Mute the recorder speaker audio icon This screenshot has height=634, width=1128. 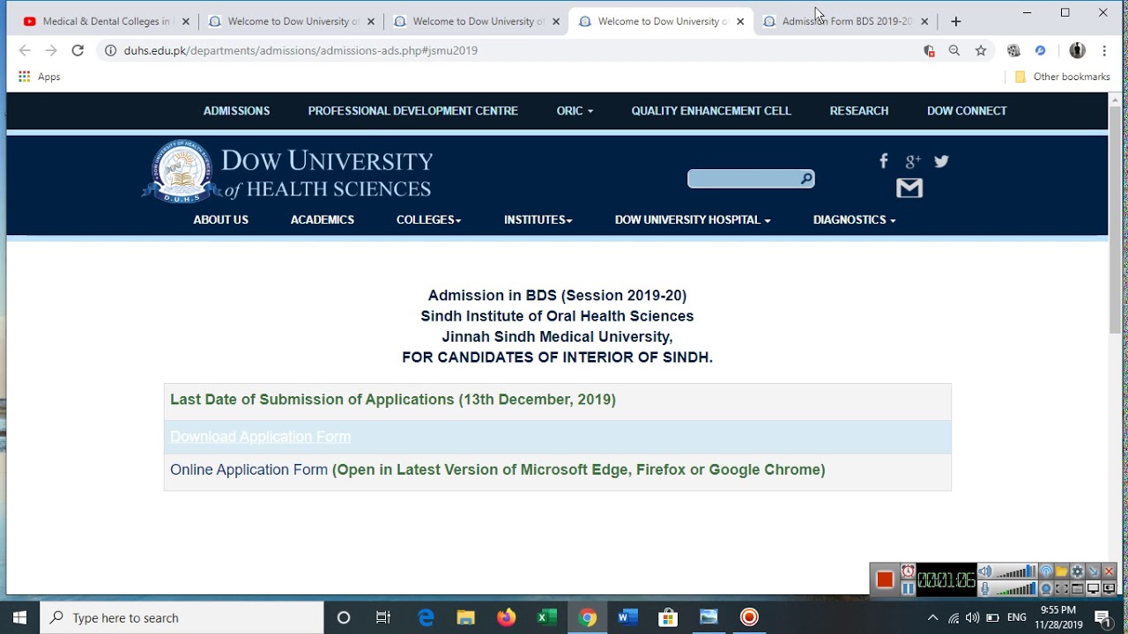coord(985,571)
